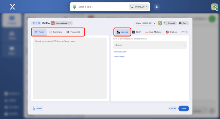The height and width of the screenshot is (119, 220).
Task: Open the CK profile avatar menu
Action: pyautogui.click(x=214, y=7)
